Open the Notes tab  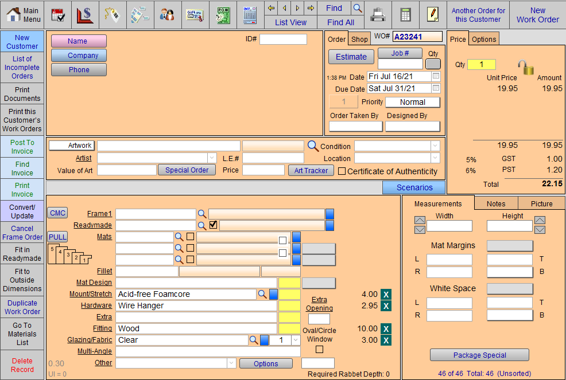tap(496, 203)
